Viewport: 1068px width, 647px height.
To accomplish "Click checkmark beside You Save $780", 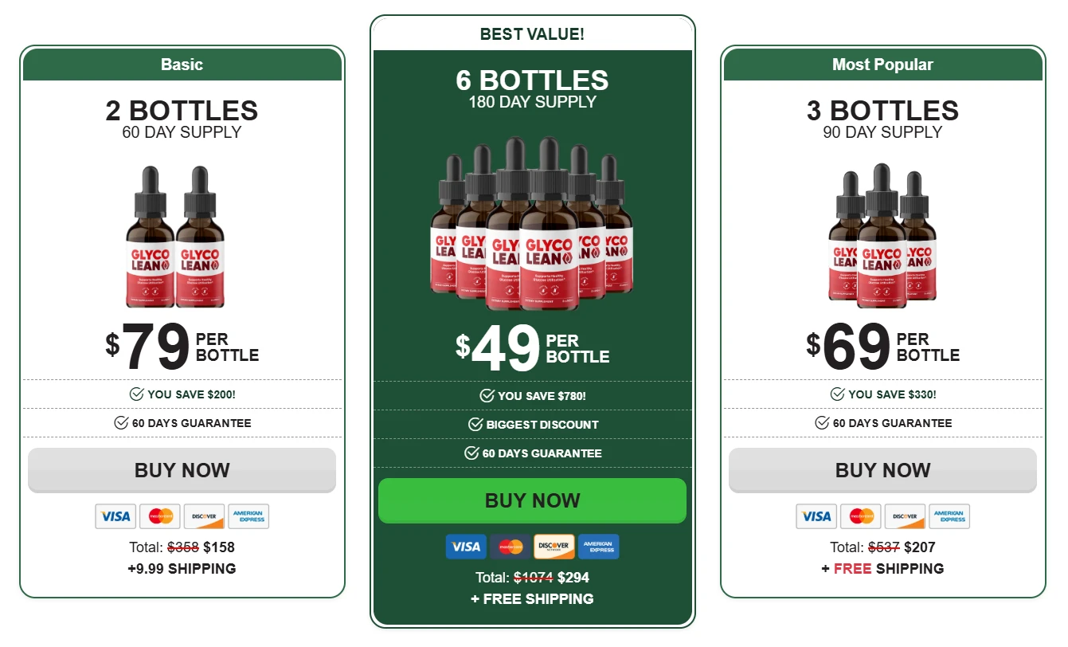I will [x=487, y=396].
